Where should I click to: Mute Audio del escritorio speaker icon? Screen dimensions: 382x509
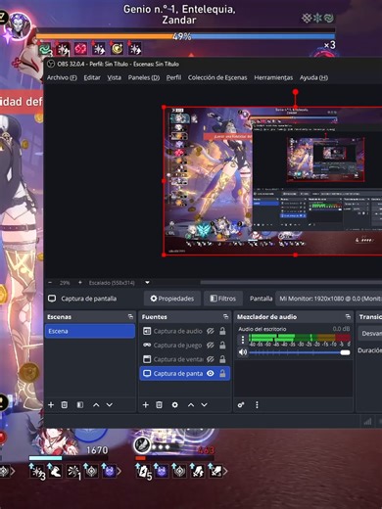coord(243,352)
